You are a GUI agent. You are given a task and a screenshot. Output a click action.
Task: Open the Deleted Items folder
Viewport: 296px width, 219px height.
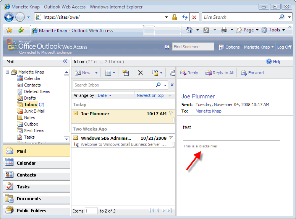[x=34, y=92]
